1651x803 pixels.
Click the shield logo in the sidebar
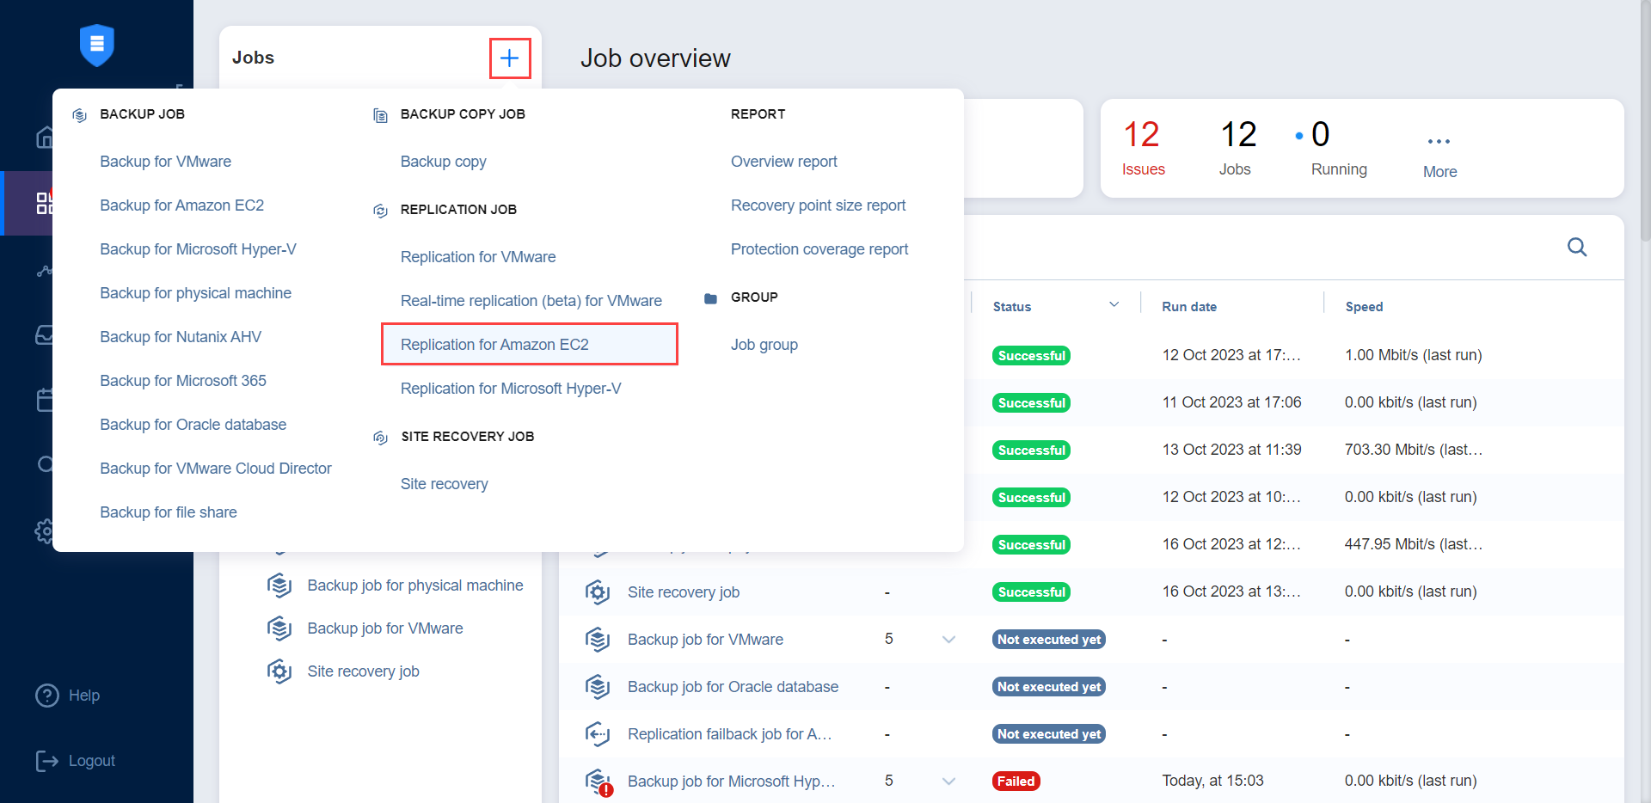(96, 45)
